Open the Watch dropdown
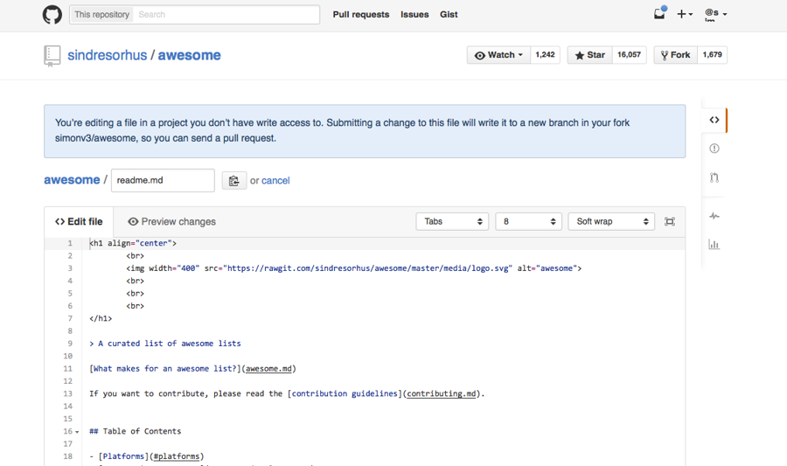 click(498, 55)
